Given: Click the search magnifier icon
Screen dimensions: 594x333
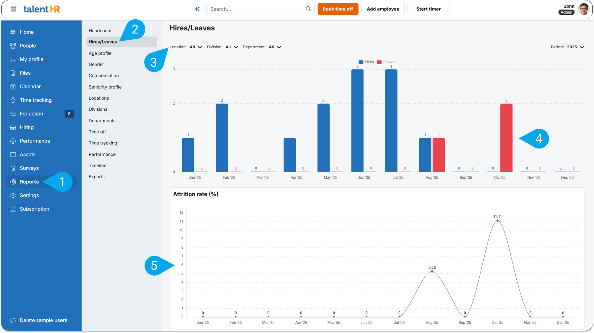Looking at the screenshot, I should point(308,9).
